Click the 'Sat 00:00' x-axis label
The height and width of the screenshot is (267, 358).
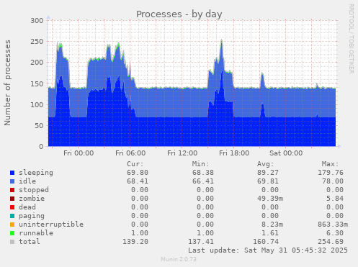point(286,153)
